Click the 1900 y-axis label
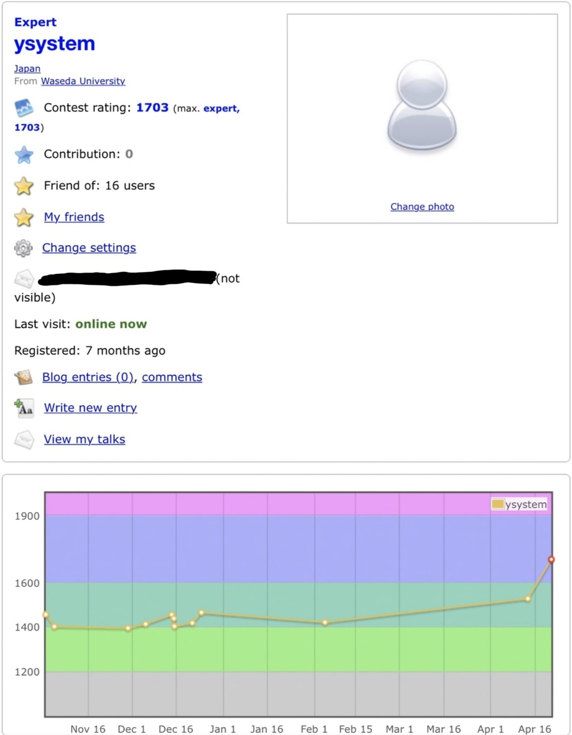Screen dimensions: 572x735 tap(27, 516)
